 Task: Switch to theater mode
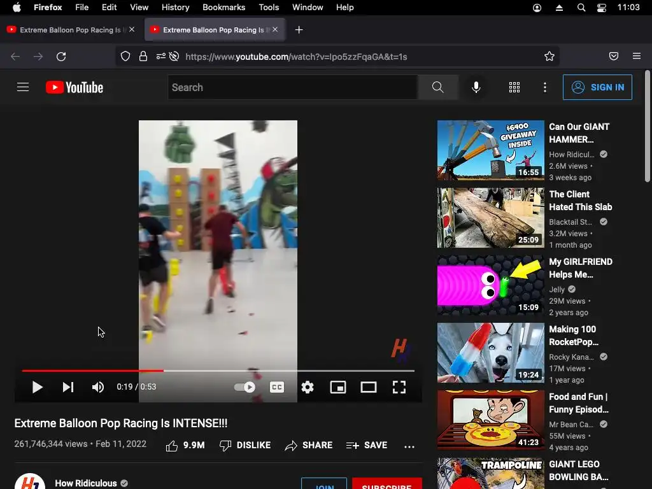coord(369,387)
